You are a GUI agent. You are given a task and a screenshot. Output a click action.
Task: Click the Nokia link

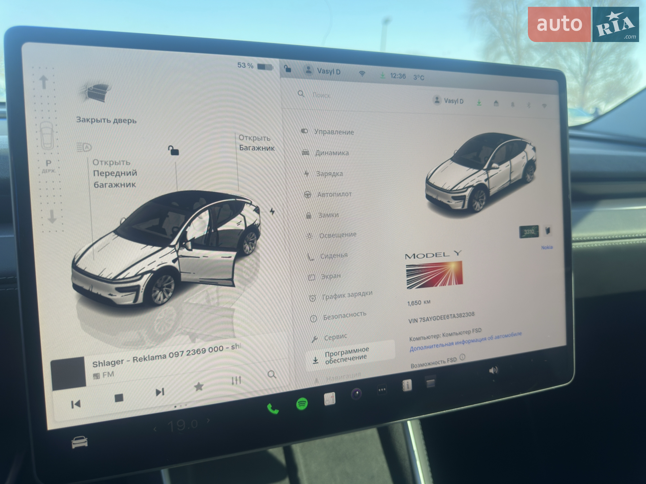547,247
